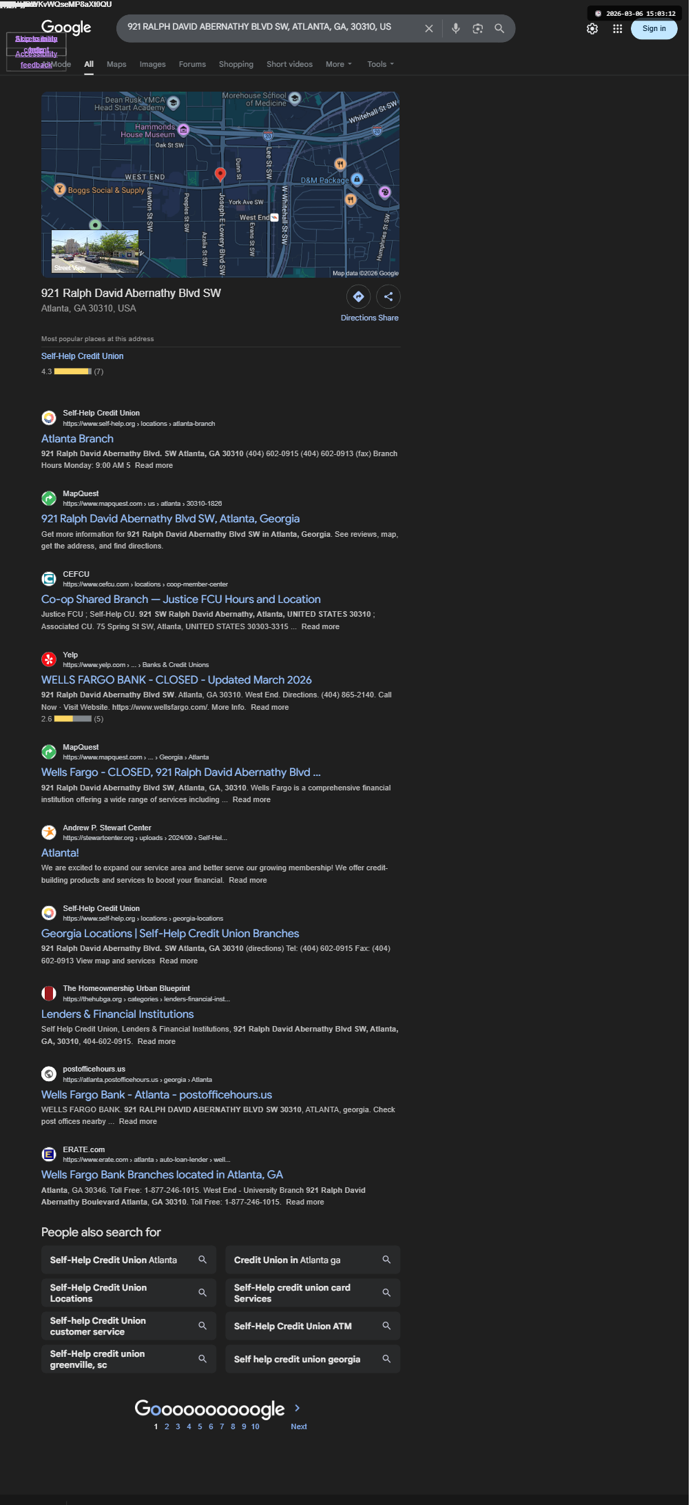Screen dimensions: 697x1505
Task: Open Google apps grid icon
Action: (618, 29)
